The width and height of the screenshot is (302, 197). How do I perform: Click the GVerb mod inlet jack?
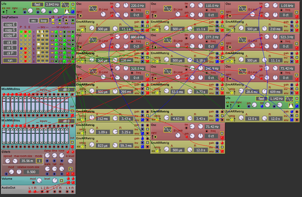[x=6, y=174]
